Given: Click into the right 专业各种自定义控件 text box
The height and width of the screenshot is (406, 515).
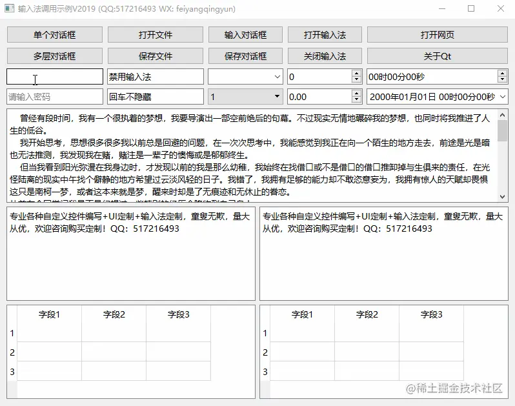Looking at the screenshot, I should click(x=384, y=254).
